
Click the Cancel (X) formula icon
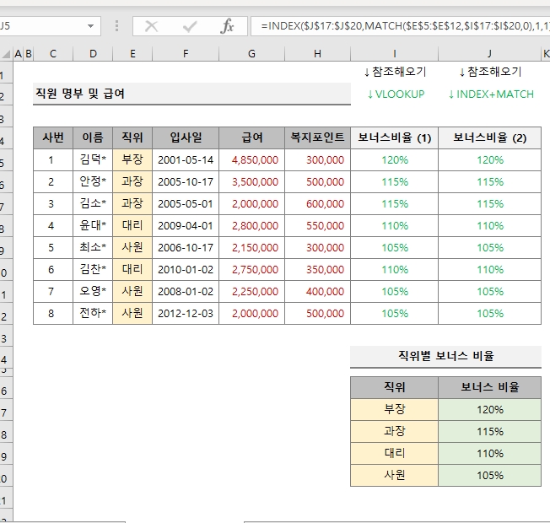coord(151,26)
